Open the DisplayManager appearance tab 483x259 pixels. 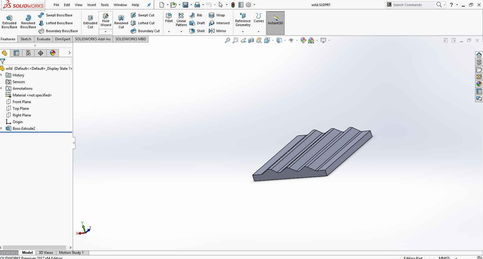coord(53,53)
